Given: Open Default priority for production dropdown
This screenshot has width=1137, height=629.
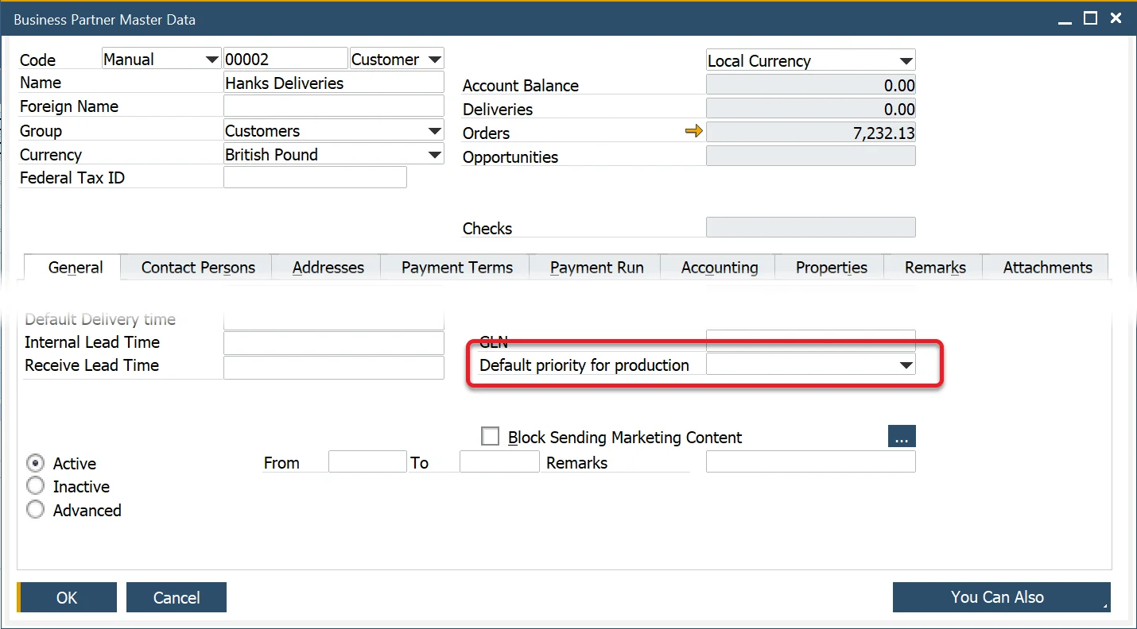Looking at the screenshot, I should point(905,365).
